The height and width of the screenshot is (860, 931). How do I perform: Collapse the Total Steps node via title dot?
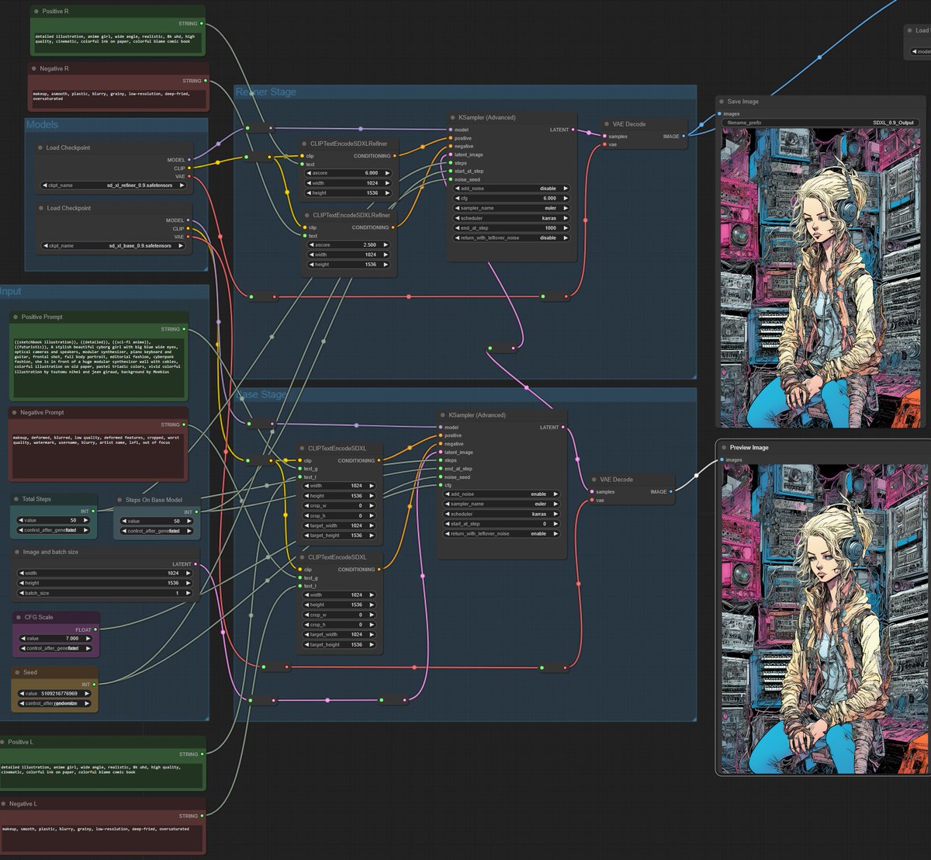[x=16, y=499]
